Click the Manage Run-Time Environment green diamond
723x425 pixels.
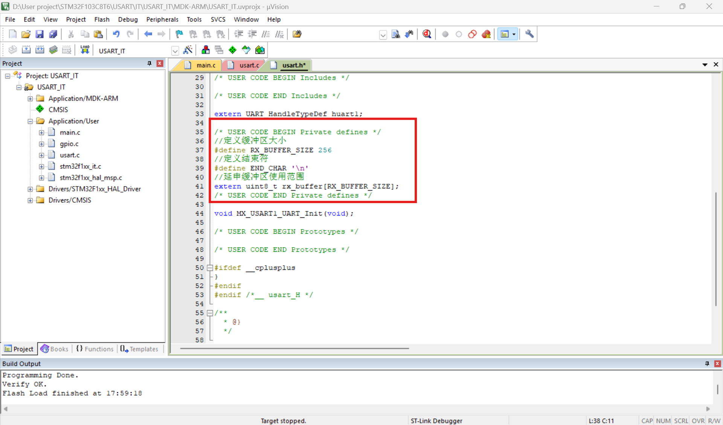tap(232, 50)
